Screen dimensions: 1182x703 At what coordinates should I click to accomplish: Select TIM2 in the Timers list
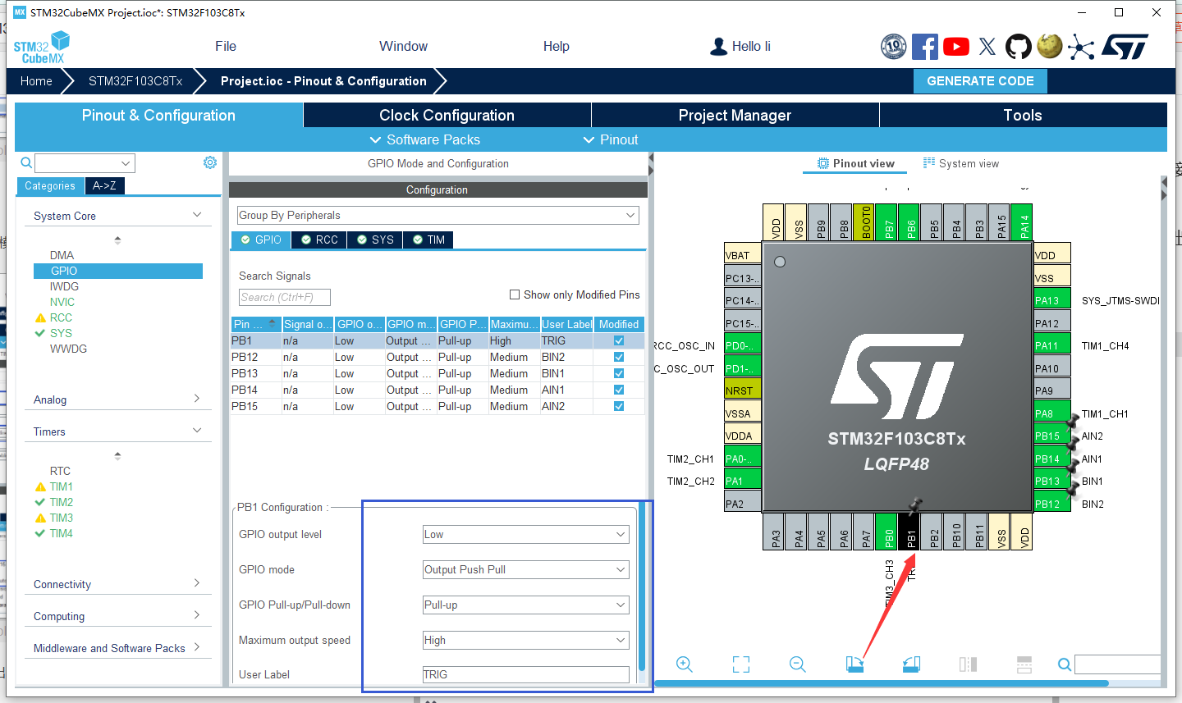(62, 502)
